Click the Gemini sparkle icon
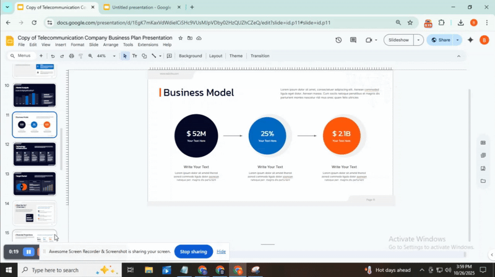The height and width of the screenshot is (277, 495). coord(470,40)
